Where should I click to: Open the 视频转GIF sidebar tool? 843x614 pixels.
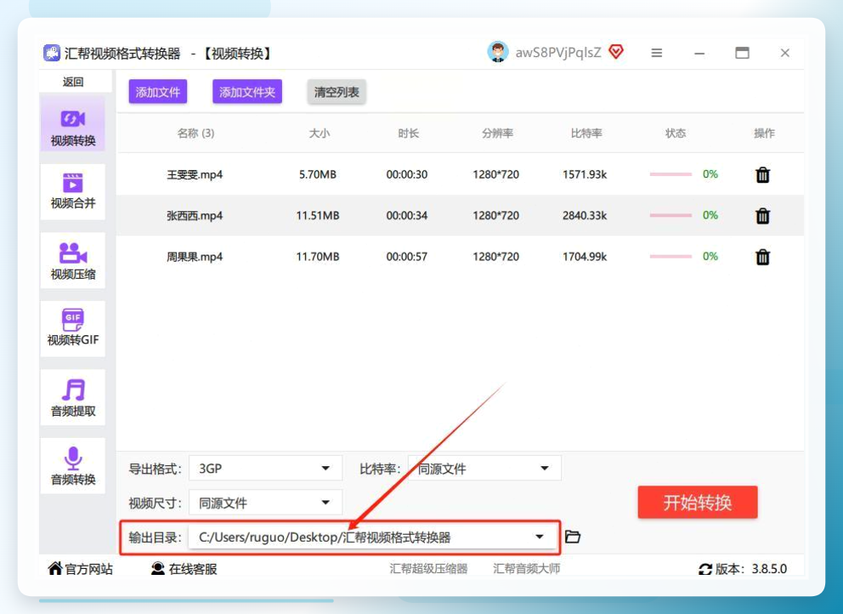(72, 328)
